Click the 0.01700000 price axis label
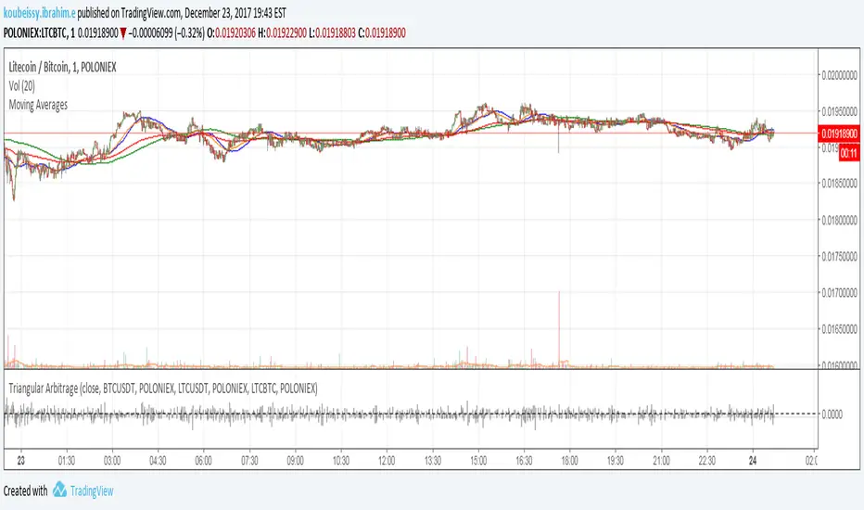The width and height of the screenshot is (864, 510). point(839,293)
